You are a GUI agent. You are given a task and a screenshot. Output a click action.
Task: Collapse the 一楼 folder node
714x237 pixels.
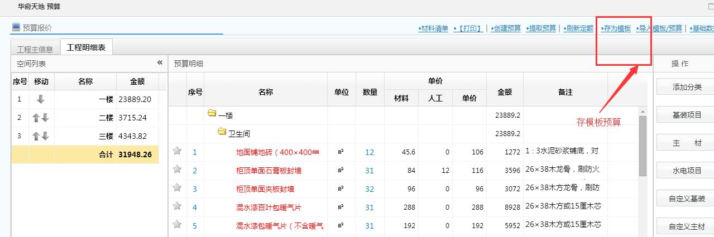click(x=212, y=114)
